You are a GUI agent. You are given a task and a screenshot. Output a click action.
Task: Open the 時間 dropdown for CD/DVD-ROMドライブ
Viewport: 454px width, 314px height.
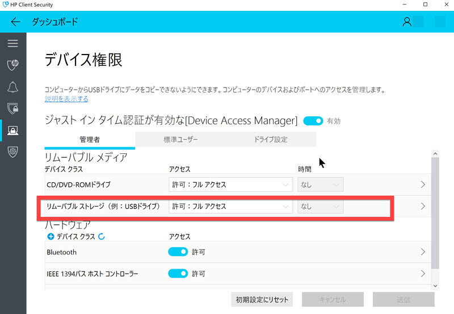321,185
